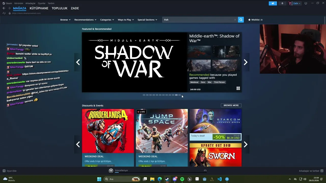Image resolution: width=326 pixels, height=183 pixels.
Task: Open Unreal Engine launcher taskbar icon
Action: coord(189,179)
